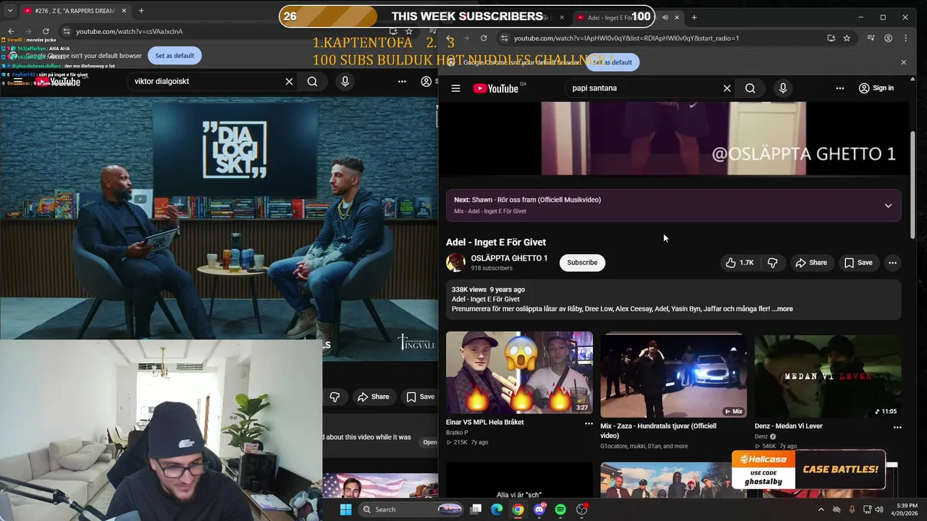The width and height of the screenshot is (927, 521).
Task: Close the Adel tab in right window
Action: pos(677,17)
